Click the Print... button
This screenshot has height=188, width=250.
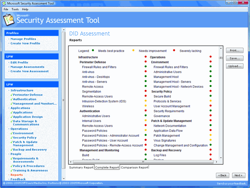point(235,50)
